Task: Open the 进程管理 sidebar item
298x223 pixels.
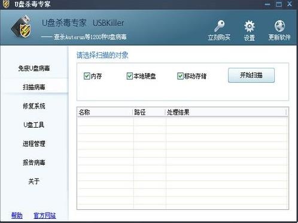Action: point(34,143)
